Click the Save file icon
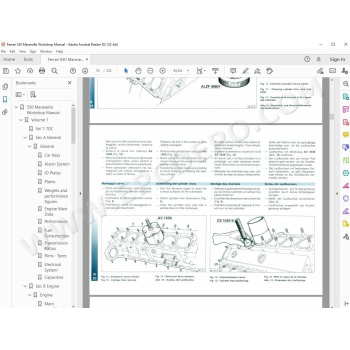 coord(6,71)
